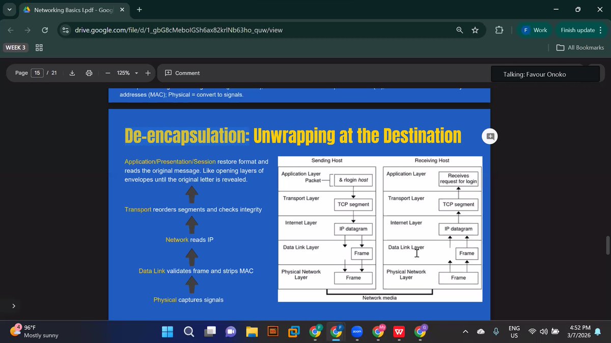Screen dimensions: 611x343
Task: Mute system volume from the tray
Action: [543, 331]
